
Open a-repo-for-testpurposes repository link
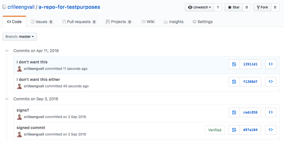tap(69, 7)
